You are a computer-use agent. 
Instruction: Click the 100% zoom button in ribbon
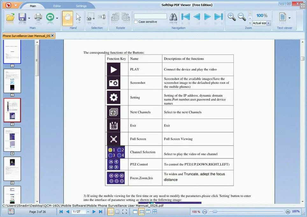(x=261, y=16)
